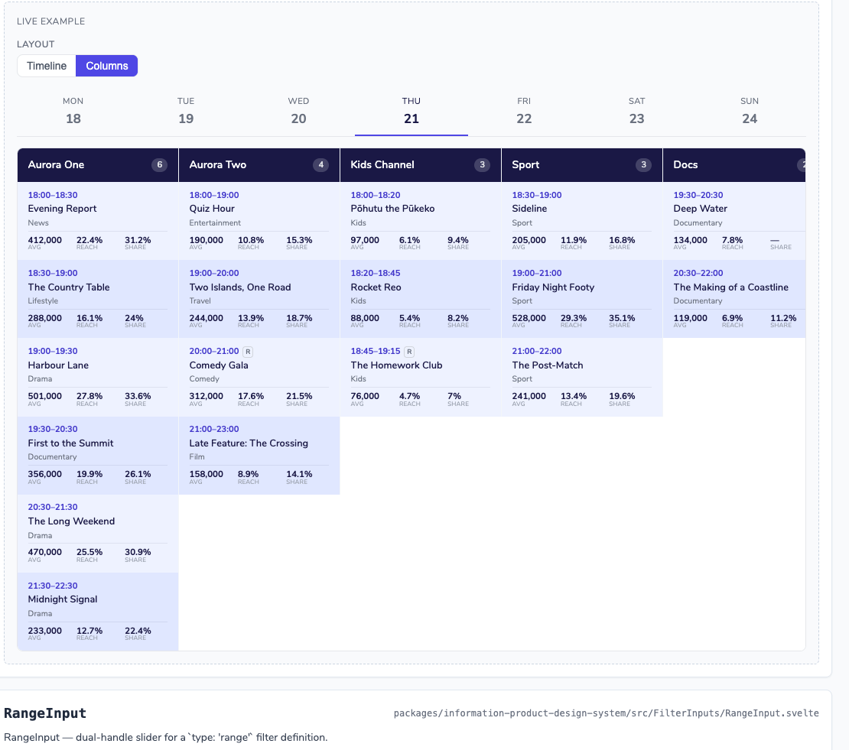Select Late Feature: The Crossing card
The height and width of the screenshot is (750, 849).
[259, 455]
